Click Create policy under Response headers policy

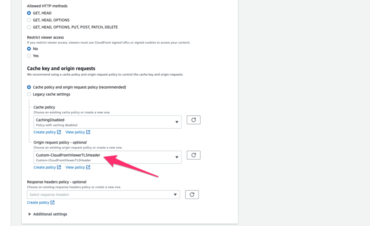coord(38,202)
